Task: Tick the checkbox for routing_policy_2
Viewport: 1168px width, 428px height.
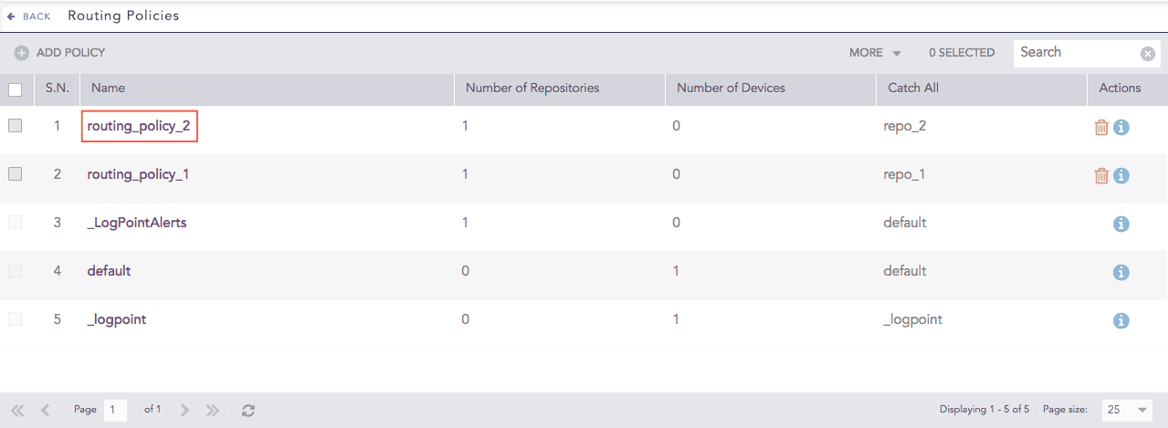Action: coord(15,126)
